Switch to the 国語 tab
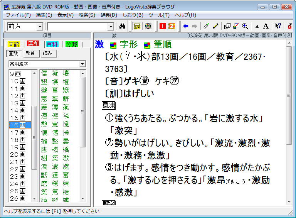Screen dimensions: 296x218 pyautogui.click(x=14, y=44)
